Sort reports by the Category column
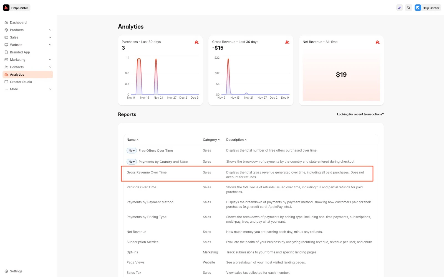This screenshot has width=444, height=277. (211, 140)
